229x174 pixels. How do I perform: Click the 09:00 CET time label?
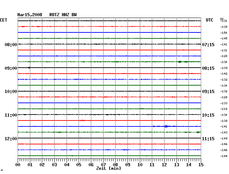(11, 68)
